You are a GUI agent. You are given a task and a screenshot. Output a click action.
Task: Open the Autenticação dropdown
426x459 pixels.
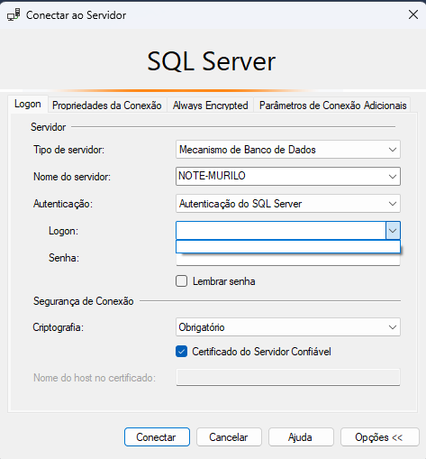(288, 204)
